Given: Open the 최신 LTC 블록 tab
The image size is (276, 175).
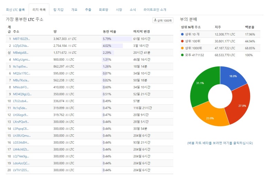Looking at the screenshot, I should pyautogui.click(x=15, y=10).
